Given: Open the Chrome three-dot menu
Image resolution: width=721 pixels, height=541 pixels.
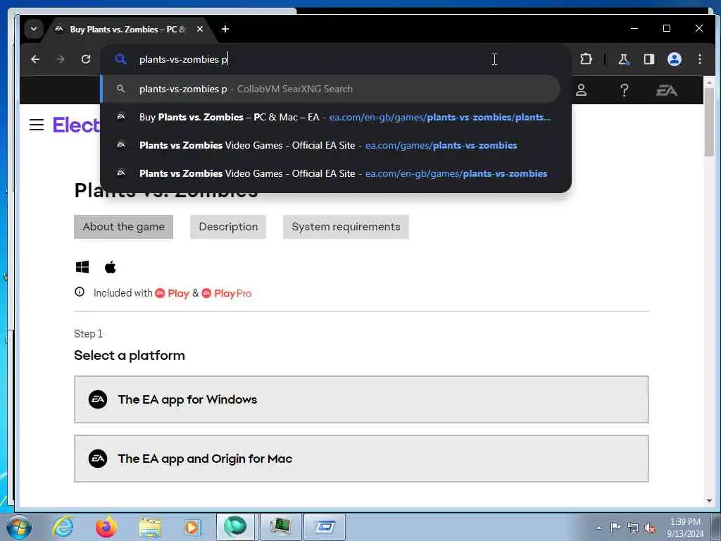Looking at the screenshot, I should pos(699,59).
